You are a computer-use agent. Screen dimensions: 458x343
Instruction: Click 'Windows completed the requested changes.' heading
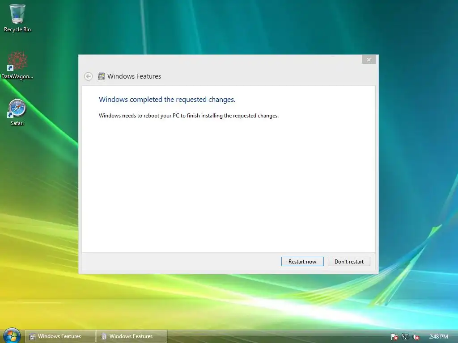(x=167, y=100)
